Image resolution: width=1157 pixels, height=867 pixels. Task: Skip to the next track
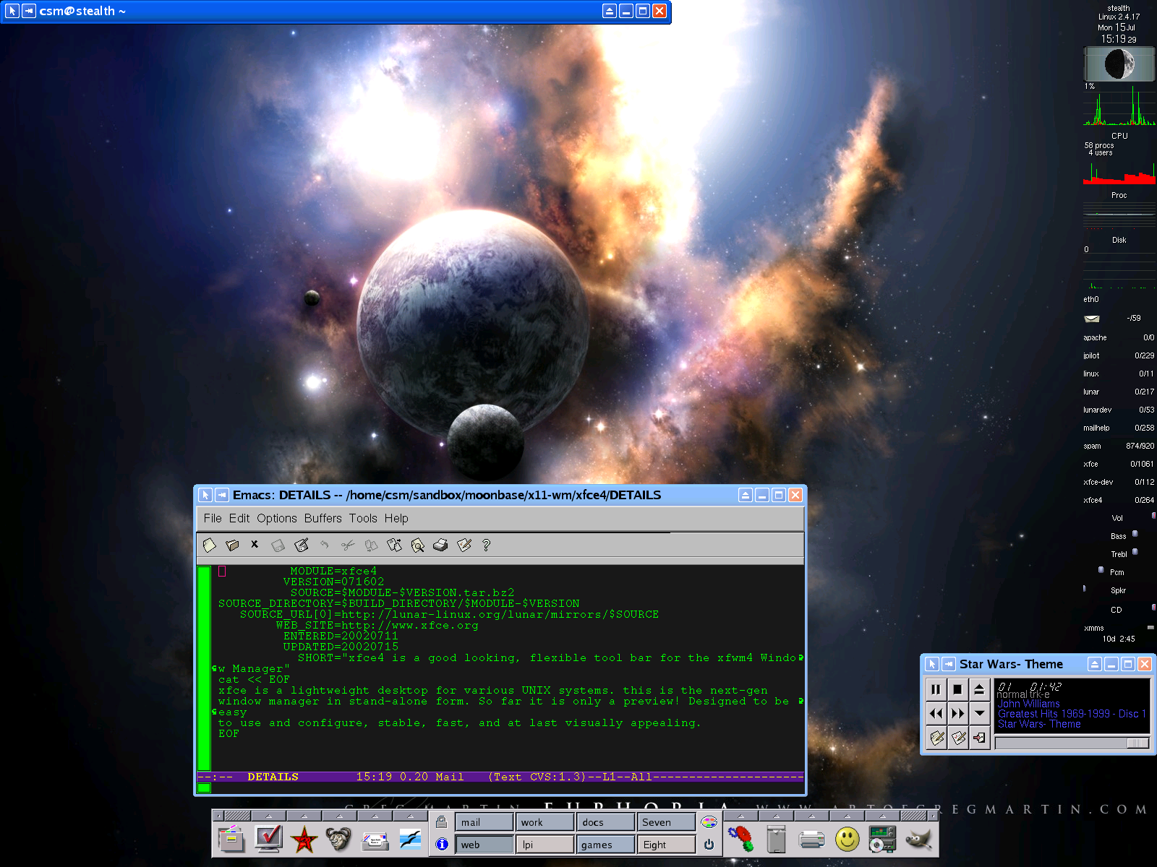click(957, 714)
